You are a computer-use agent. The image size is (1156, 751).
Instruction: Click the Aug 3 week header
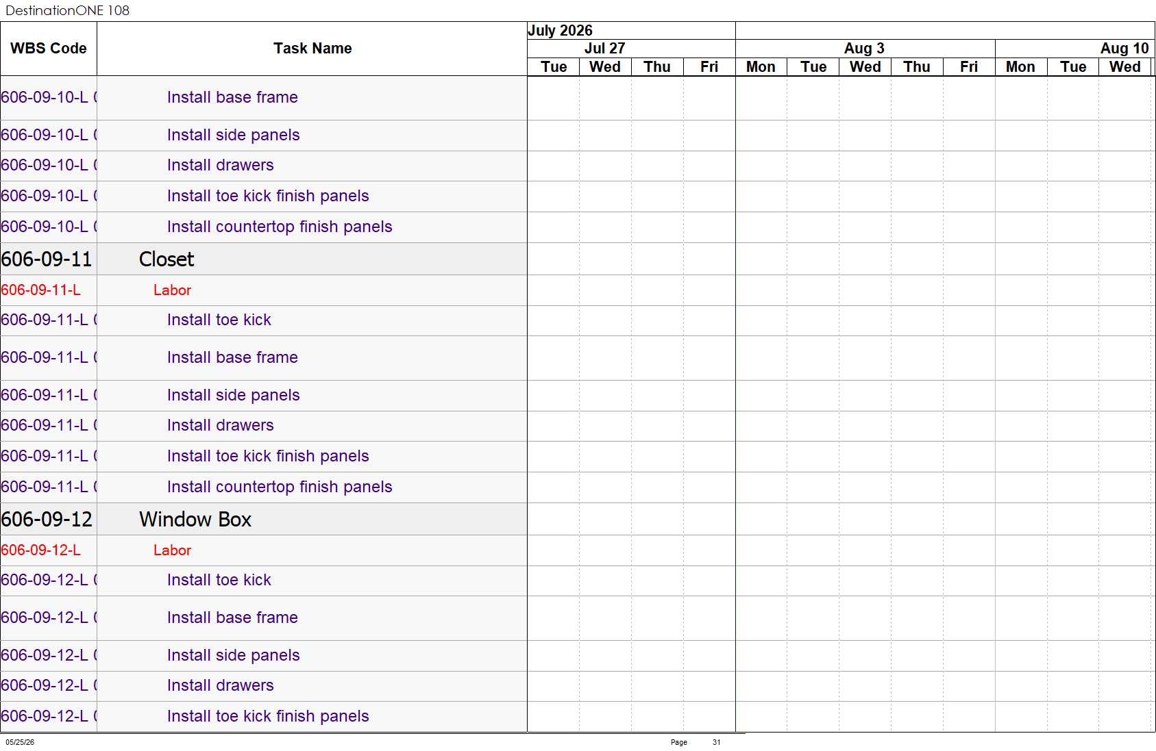[x=865, y=49]
